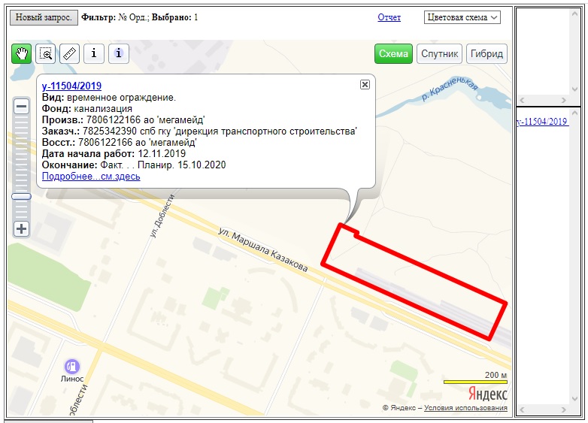Zoom out with the minus button
The image size is (588, 423).
22,107
